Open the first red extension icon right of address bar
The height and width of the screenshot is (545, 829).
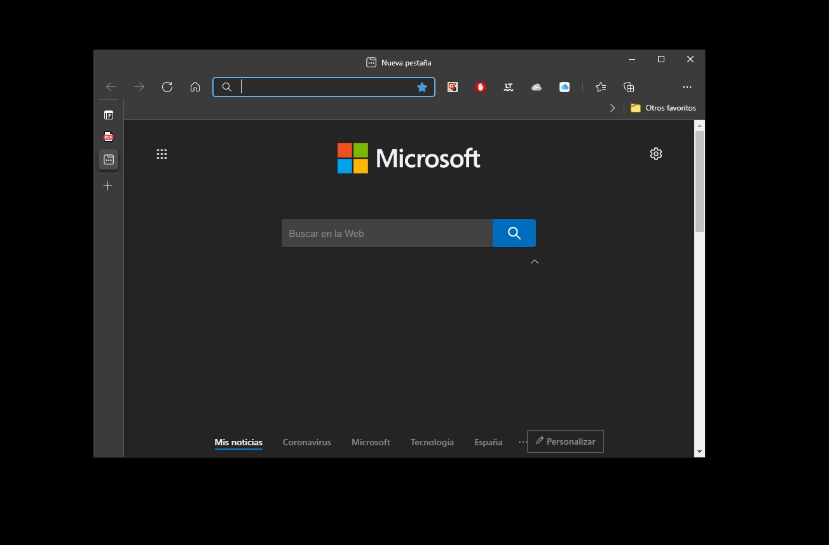[453, 87]
